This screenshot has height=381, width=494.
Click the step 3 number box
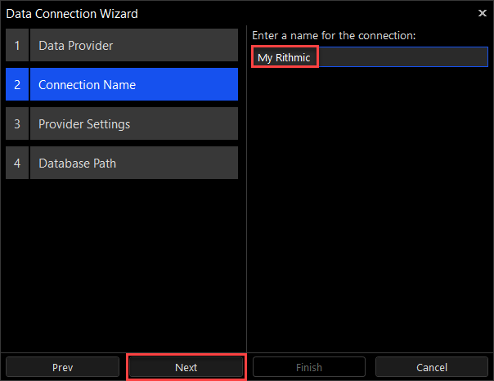tap(16, 124)
